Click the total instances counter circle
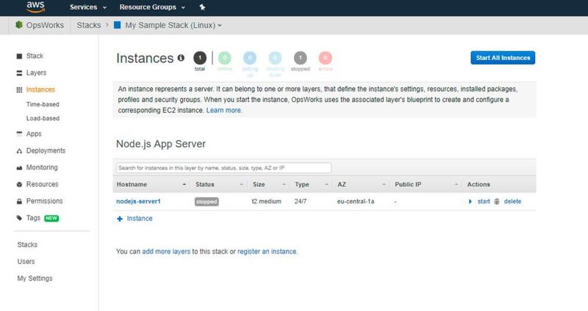588x311 pixels. click(200, 58)
